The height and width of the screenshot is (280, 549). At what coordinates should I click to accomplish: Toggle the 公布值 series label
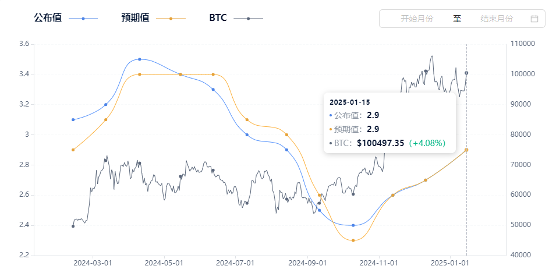tap(48, 18)
